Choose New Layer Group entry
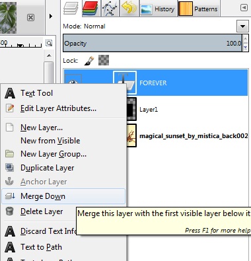 tap(63, 154)
